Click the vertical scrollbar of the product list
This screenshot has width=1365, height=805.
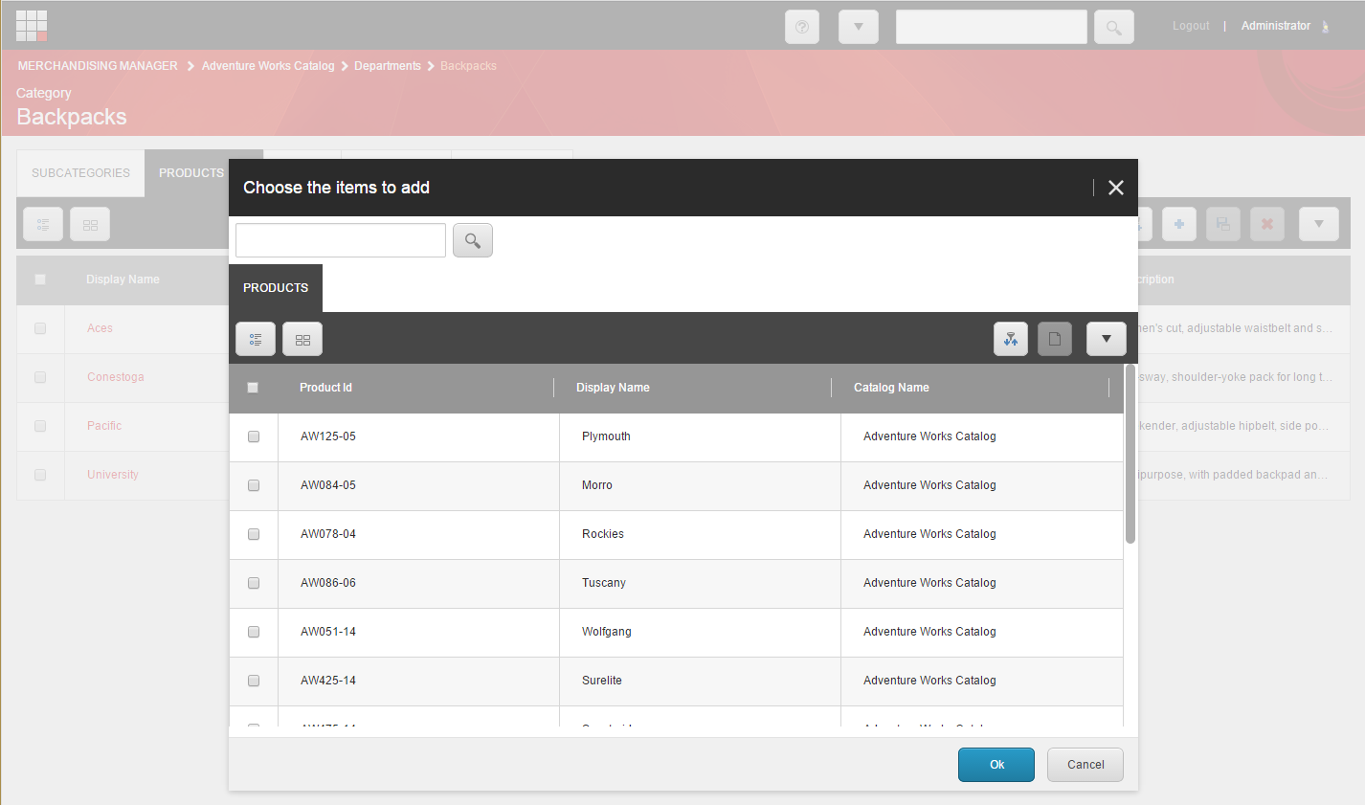click(x=1130, y=455)
